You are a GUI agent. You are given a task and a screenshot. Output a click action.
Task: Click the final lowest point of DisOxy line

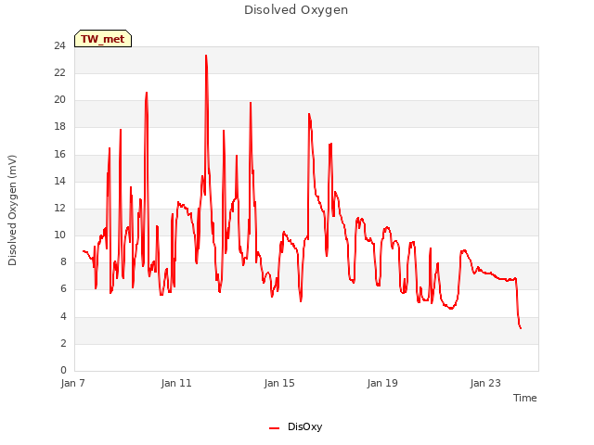coord(521,328)
